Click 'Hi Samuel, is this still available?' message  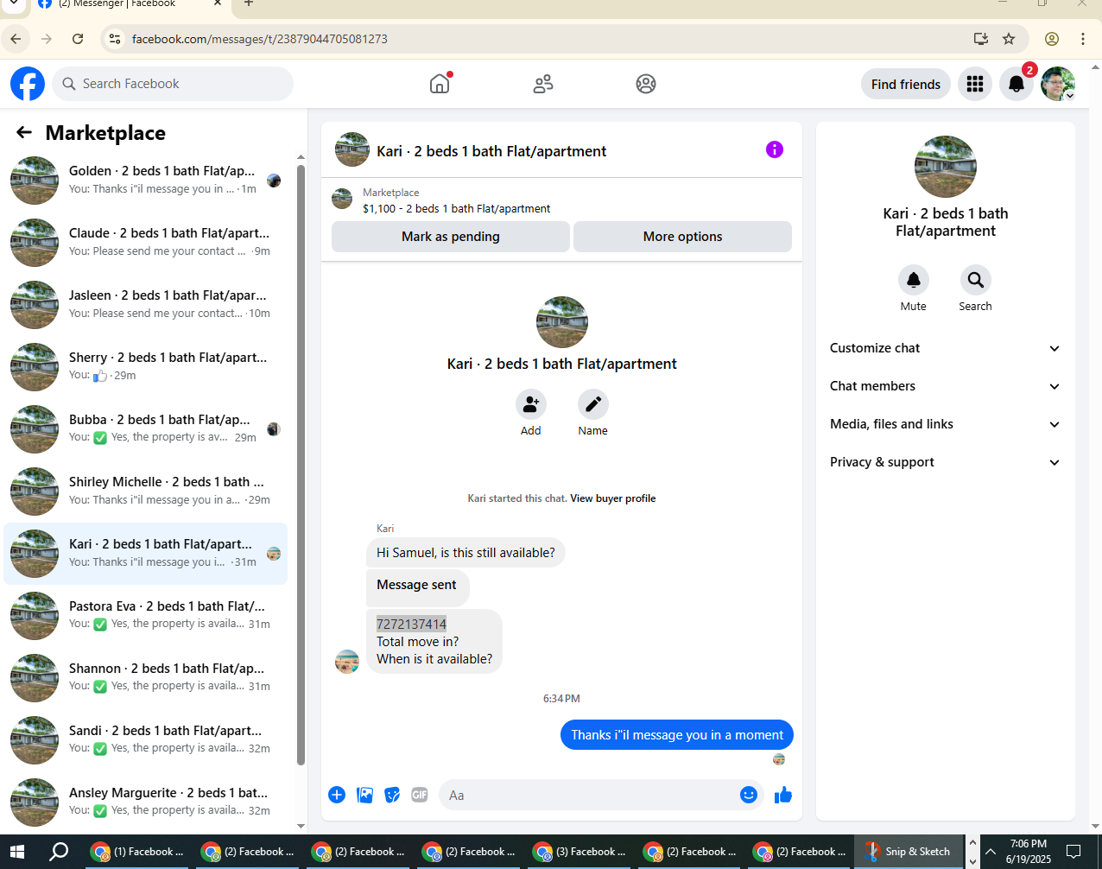point(465,553)
